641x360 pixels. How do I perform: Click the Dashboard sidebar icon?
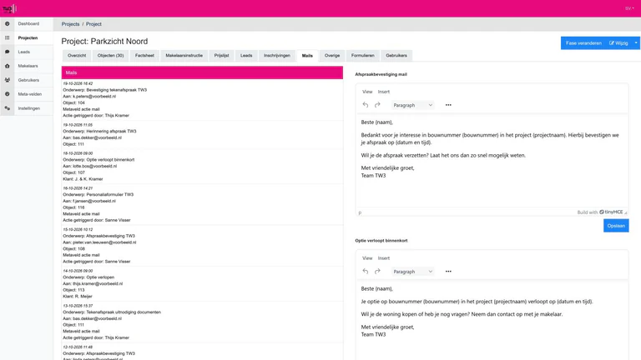[x=7, y=23]
